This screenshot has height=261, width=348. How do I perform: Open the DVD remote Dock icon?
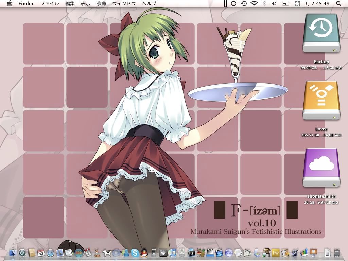[182, 253]
